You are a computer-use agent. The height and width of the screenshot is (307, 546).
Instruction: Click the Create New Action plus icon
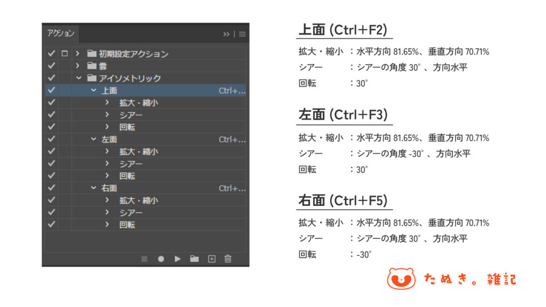coord(211,258)
